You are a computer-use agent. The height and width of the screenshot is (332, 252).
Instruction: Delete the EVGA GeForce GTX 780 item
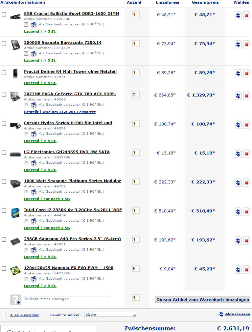[x=246, y=96]
